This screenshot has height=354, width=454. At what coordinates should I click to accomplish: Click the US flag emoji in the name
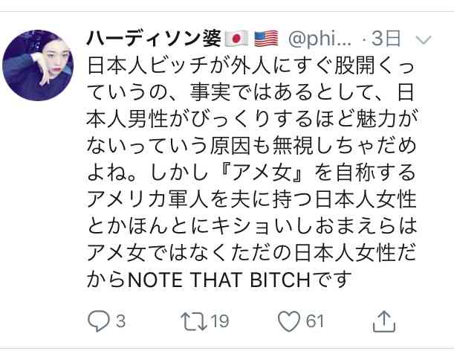[x=265, y=36]
